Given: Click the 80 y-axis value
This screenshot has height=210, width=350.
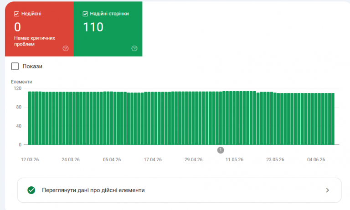Looking at the screenshot, I should [x=19, y=107].
